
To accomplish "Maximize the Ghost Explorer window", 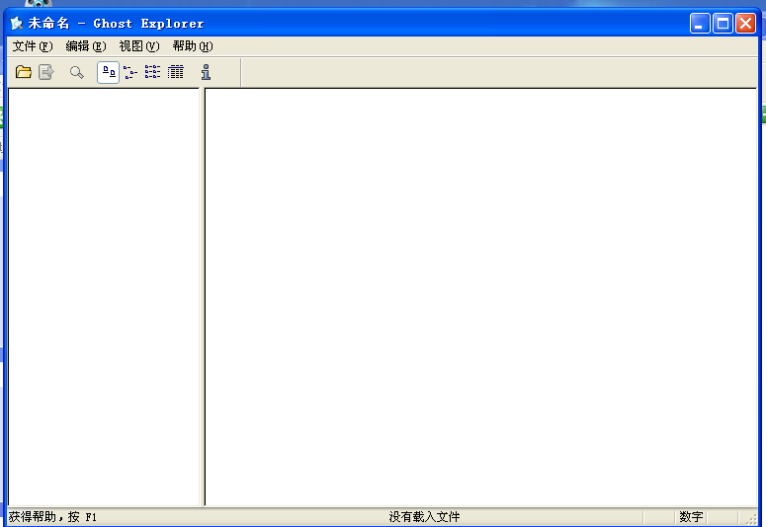I will pos(723,24).
